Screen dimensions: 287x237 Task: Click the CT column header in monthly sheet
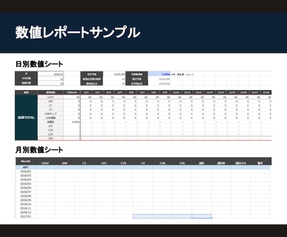coord(84,163)
